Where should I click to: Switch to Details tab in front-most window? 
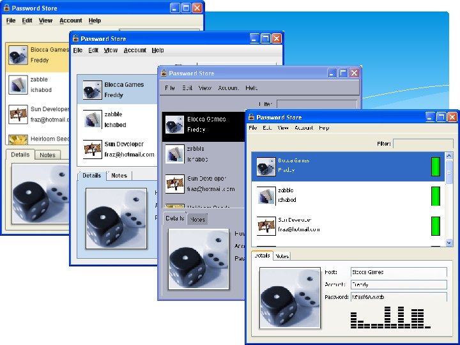(x=262, y=256)
